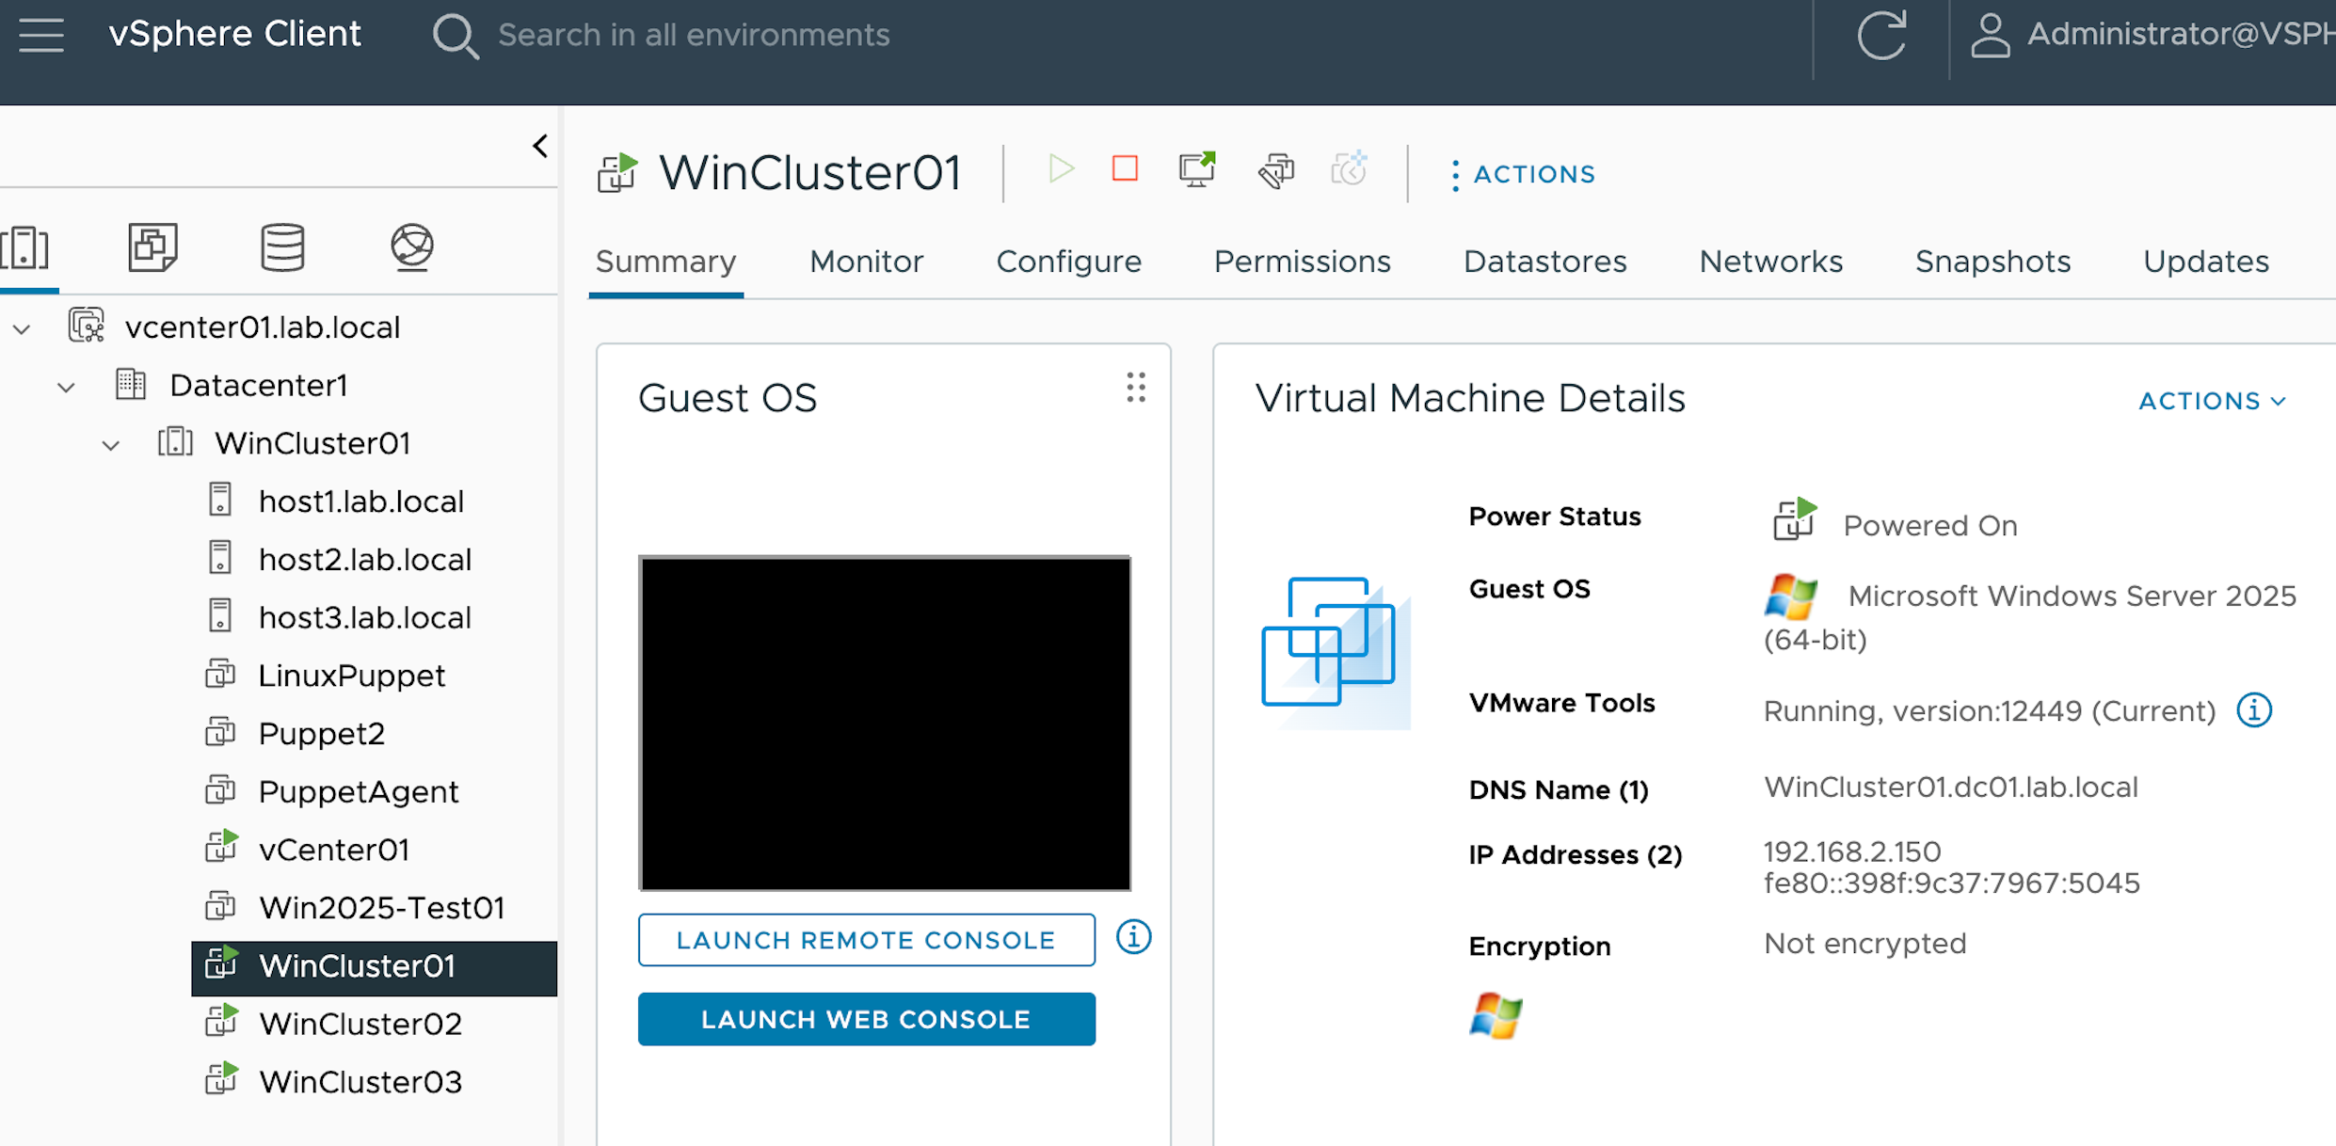Collapse the navigator sidebar panel
This screenshot has width=2336, height=1146.
[x=540, y=146]
